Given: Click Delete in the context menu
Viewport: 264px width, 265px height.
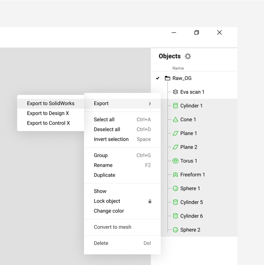Looking at the screenshot, I should point(101,243).
